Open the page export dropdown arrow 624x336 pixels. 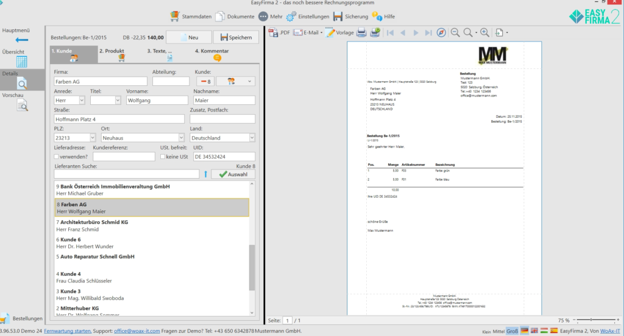(507, 33)
